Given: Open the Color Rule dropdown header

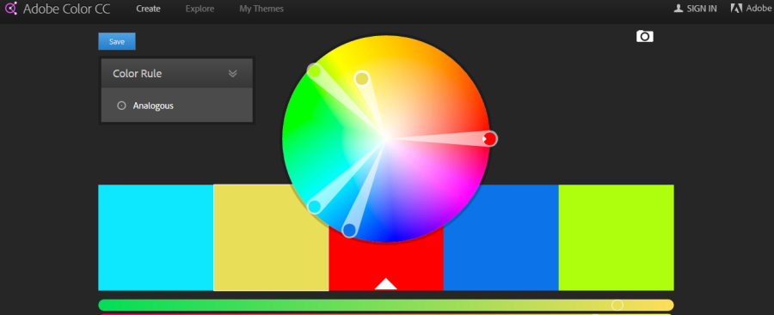Looking at the screenshot, I should [176, 74].
